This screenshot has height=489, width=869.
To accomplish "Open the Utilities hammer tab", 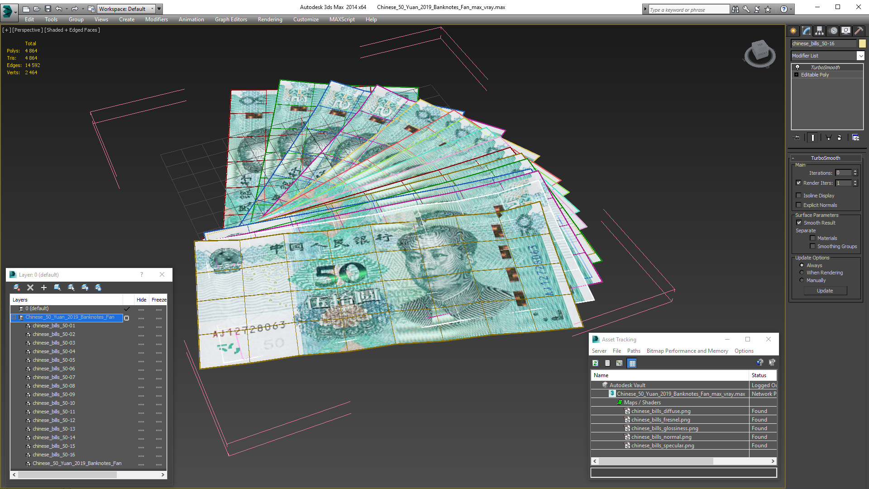I will 859,31.
